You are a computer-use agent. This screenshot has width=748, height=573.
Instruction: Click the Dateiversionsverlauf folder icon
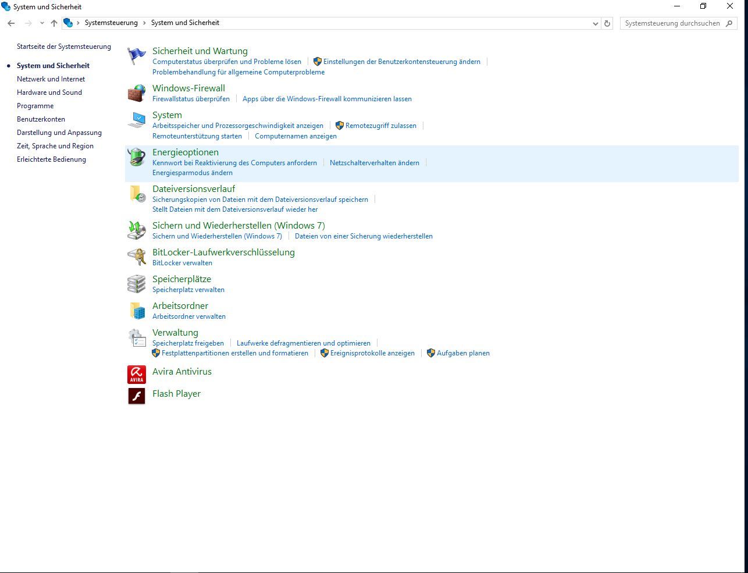coord(137,194)
